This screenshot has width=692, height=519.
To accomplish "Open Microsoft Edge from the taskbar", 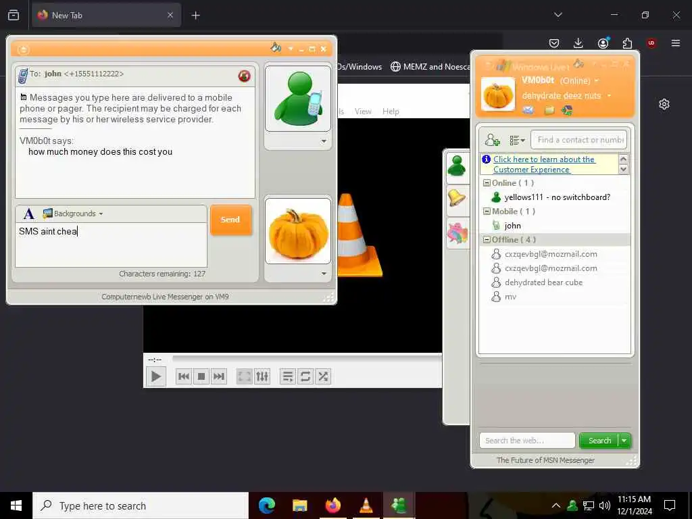I will pos(266,505).
